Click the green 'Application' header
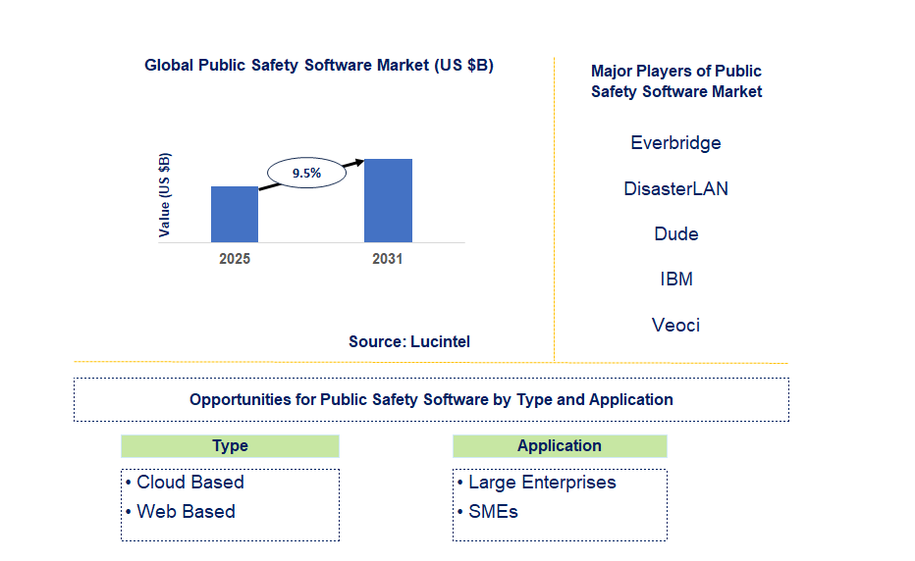Image resolution: width=915 pixels, height=561 pixels. pyautogui.click(x=560, y=446)
